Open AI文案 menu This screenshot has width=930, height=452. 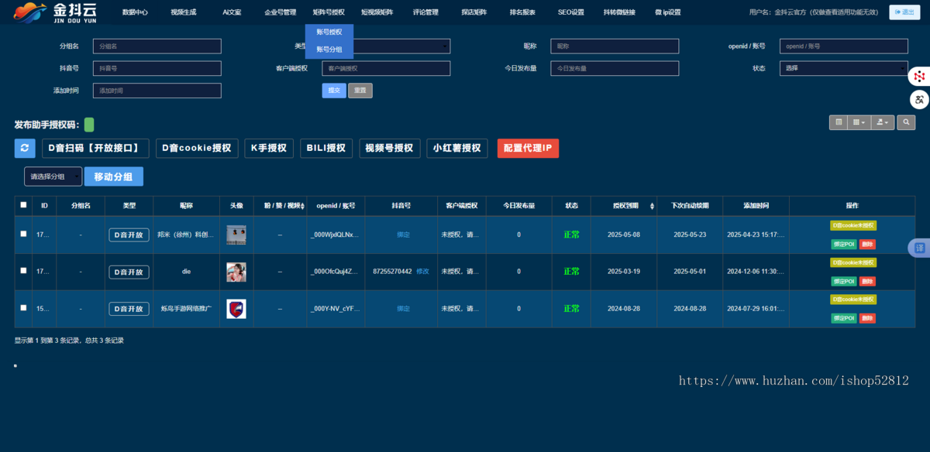click(x=232, y=12)
